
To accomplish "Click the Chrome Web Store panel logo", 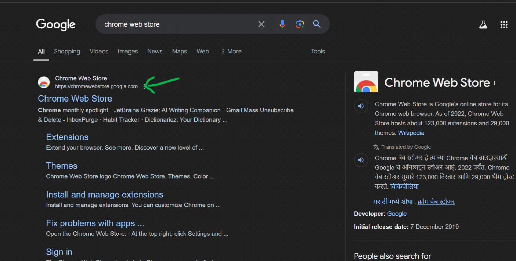I will (366, 82).
